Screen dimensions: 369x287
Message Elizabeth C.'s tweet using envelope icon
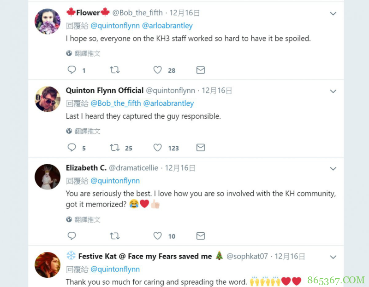point(201,236)
